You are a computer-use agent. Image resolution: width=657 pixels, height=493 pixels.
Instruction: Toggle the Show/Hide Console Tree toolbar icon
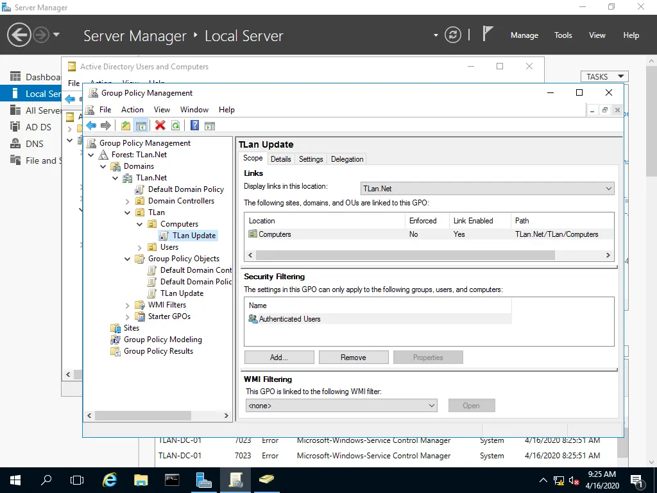[x=141, y=125]
